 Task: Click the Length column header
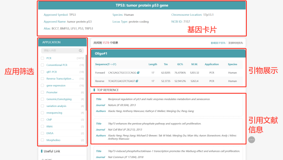point(153,64)
